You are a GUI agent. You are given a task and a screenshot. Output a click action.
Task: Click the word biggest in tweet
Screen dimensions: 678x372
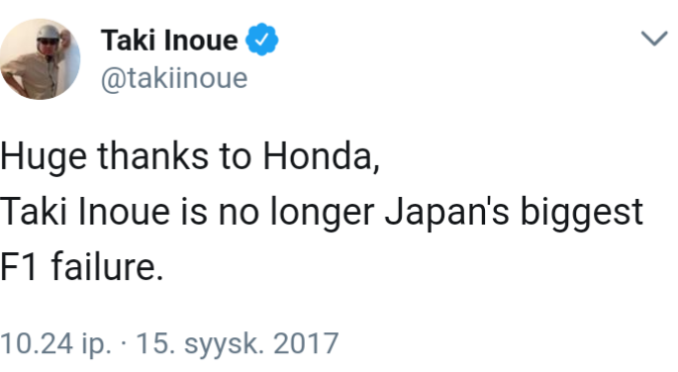582,213
